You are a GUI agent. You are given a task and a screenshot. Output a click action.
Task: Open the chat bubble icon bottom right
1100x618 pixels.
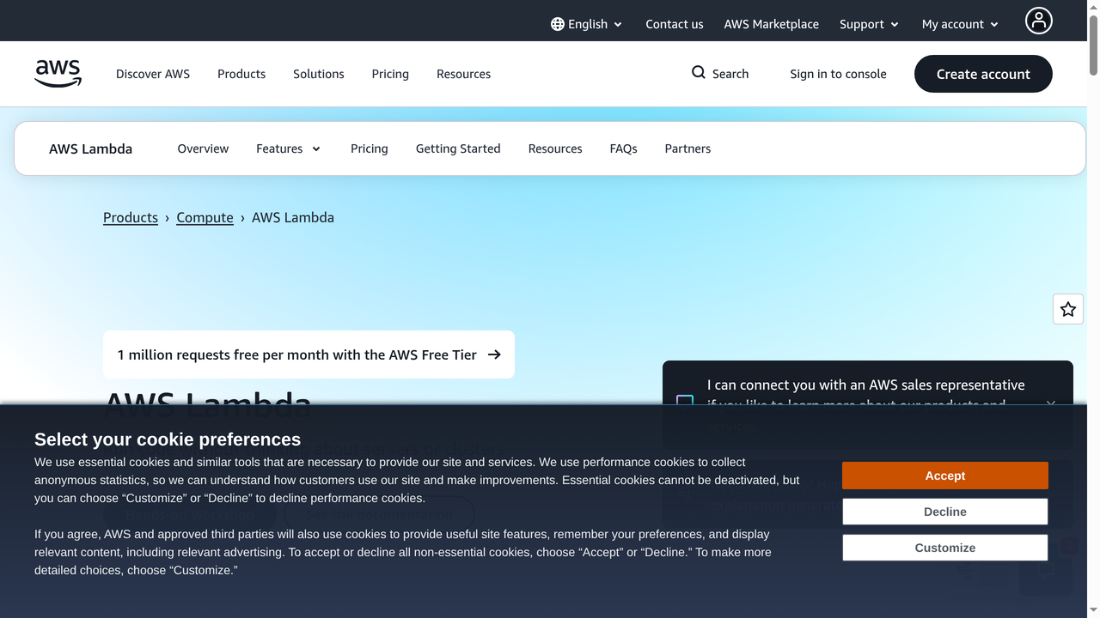coord(1045,568)
